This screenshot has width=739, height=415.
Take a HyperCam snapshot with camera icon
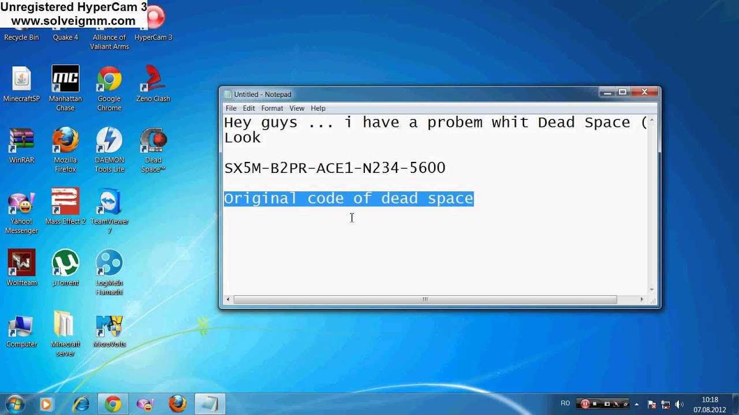click(x=607, y=404)
